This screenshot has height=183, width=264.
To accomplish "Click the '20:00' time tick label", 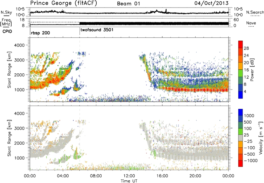I will click(x=195, y=176).
